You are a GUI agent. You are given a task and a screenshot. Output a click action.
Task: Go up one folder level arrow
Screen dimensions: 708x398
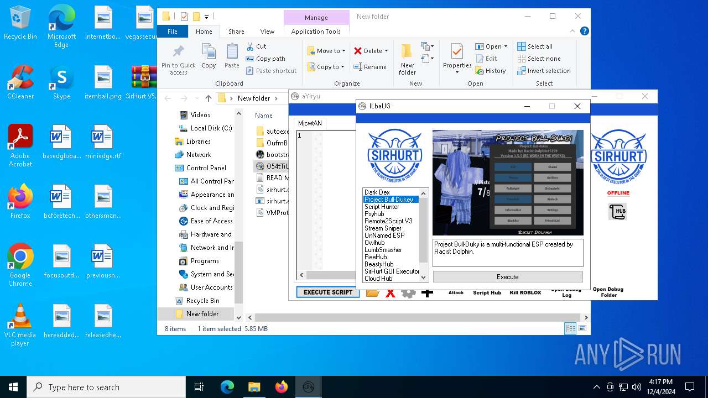tap(208, 98)
